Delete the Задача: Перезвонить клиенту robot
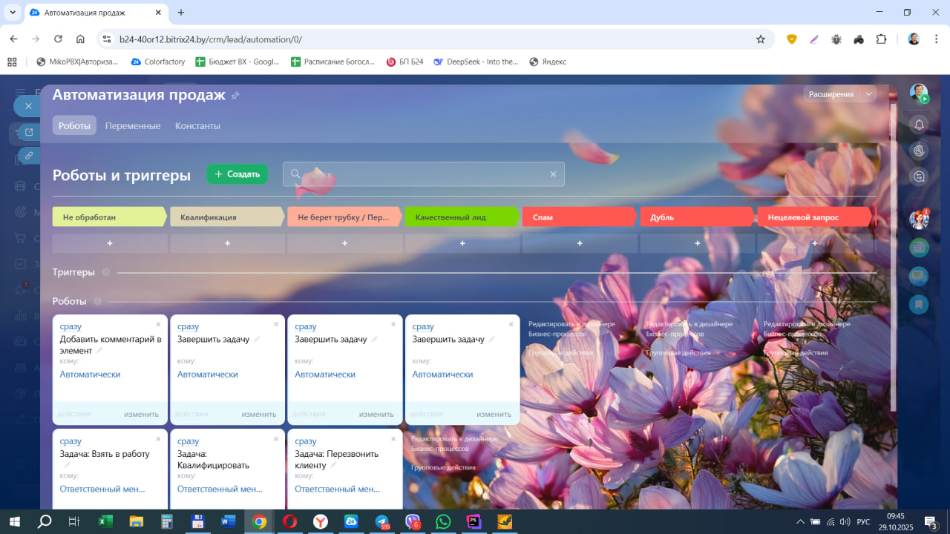This screenshot has height=534, width=950. pyautogui.click(x=393, y=439)
